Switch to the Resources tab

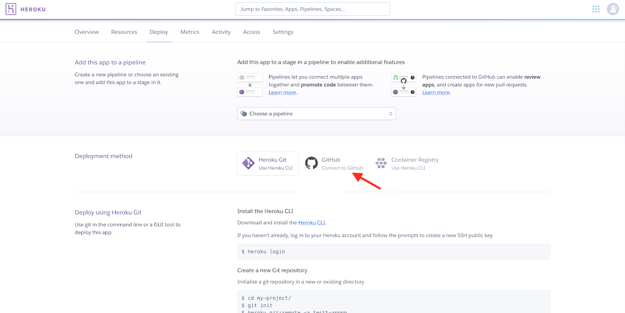(x=124, y=32)
